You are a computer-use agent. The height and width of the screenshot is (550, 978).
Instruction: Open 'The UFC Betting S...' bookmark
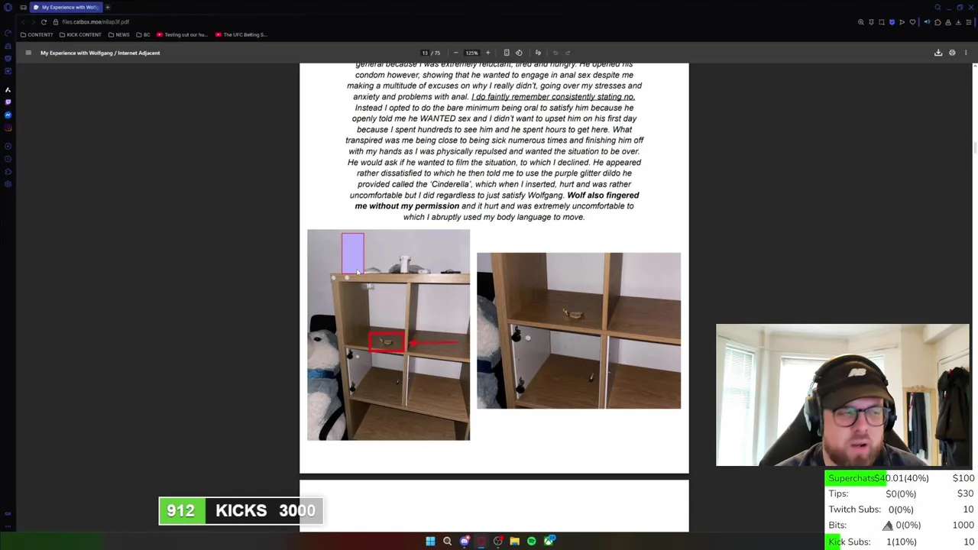pyautogui.click(x=241, y=34)
